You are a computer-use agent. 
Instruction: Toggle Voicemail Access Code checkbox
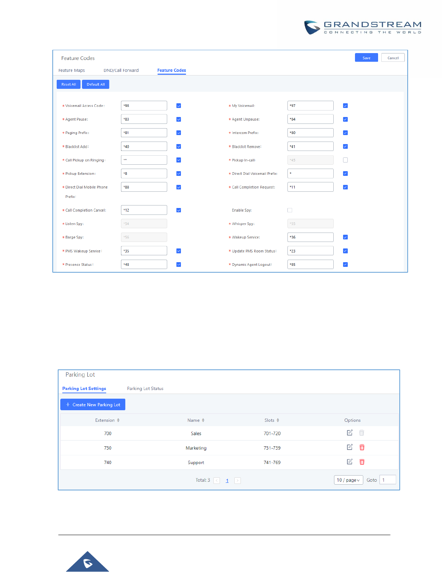coord(179,106)
